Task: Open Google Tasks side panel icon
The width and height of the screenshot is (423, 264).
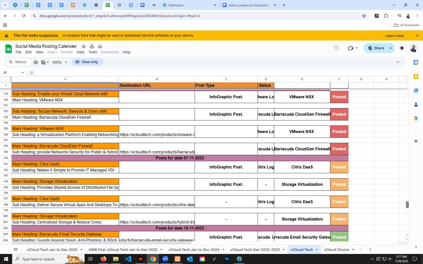Action: tap(416, 91)
